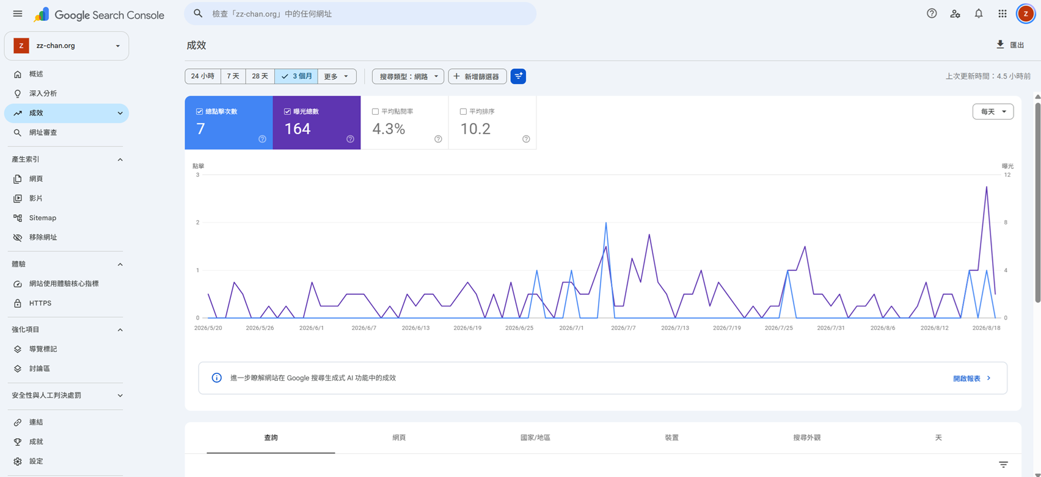Open help for 總點擊次數 card
The width and height of the screenshot is (1041, 477).
point(262,139)
